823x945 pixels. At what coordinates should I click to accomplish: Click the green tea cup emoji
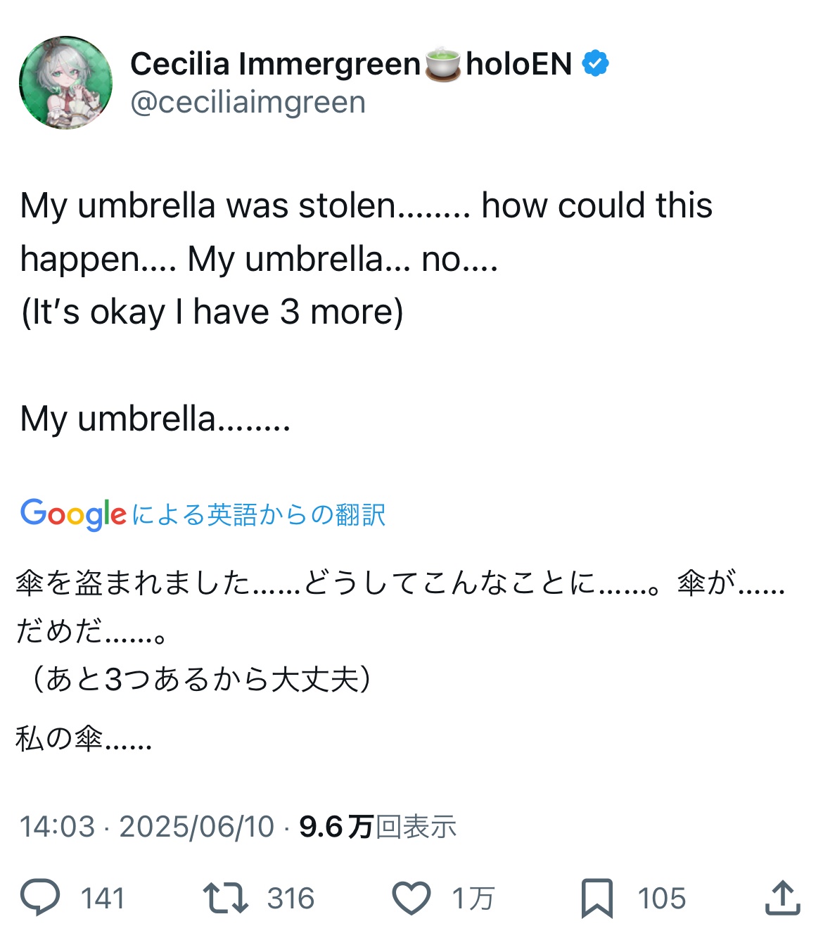coord(442,64)
